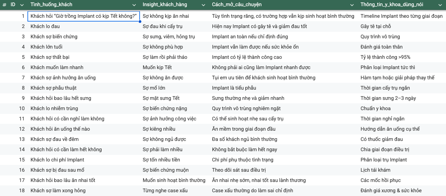Select cell "Sợ biến chứng nặng"

click(175, 108)
